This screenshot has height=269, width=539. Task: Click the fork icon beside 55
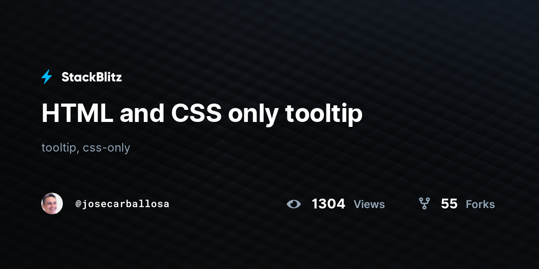424,204
